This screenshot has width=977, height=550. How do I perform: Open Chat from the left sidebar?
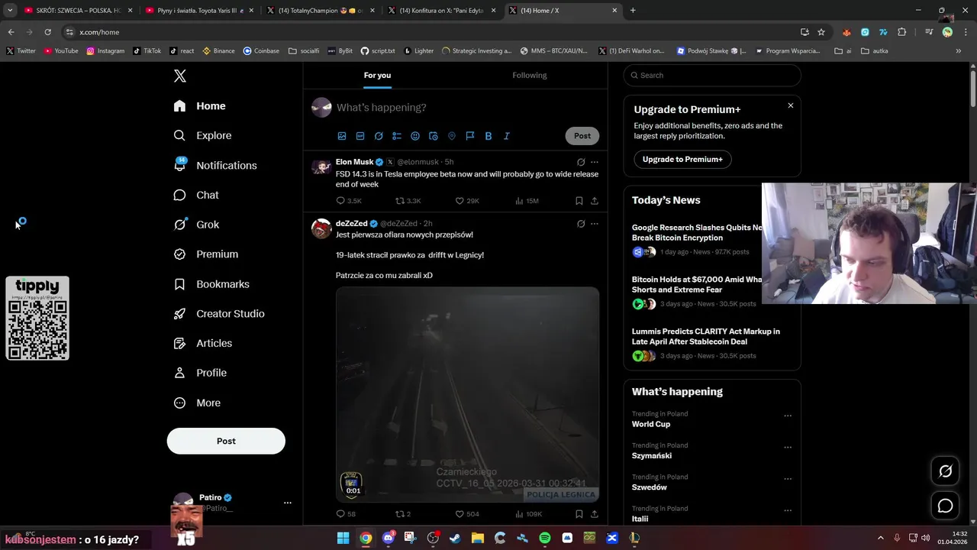point(196,195)
